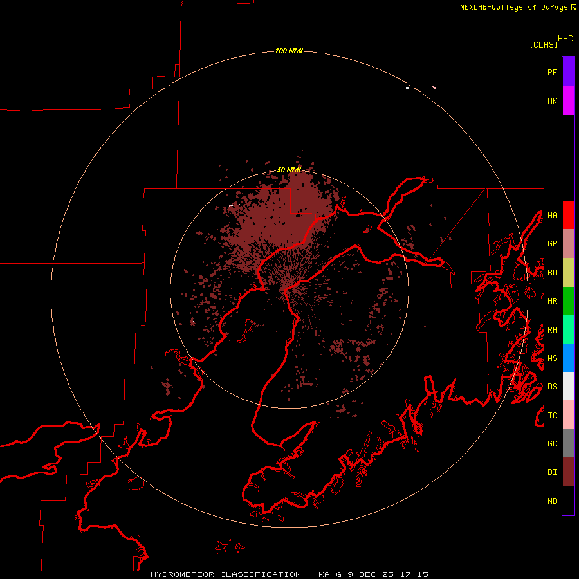
Task: Click the "WS" legend label
Action: coord(553,358)
